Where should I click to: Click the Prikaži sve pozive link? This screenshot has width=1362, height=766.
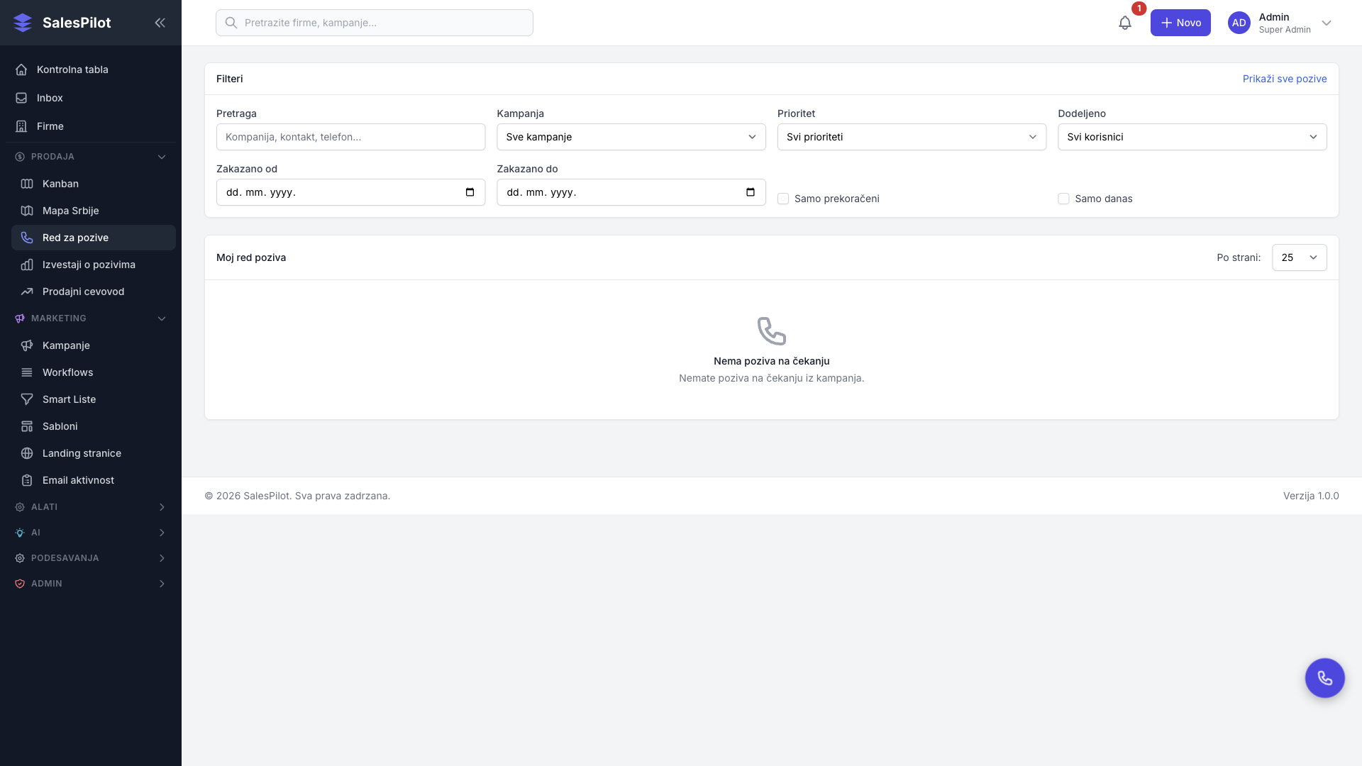coord(1284,79)
